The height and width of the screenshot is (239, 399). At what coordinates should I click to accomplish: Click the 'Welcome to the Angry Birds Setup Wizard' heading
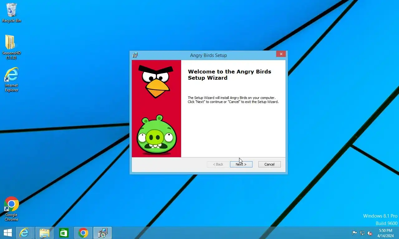229,75
